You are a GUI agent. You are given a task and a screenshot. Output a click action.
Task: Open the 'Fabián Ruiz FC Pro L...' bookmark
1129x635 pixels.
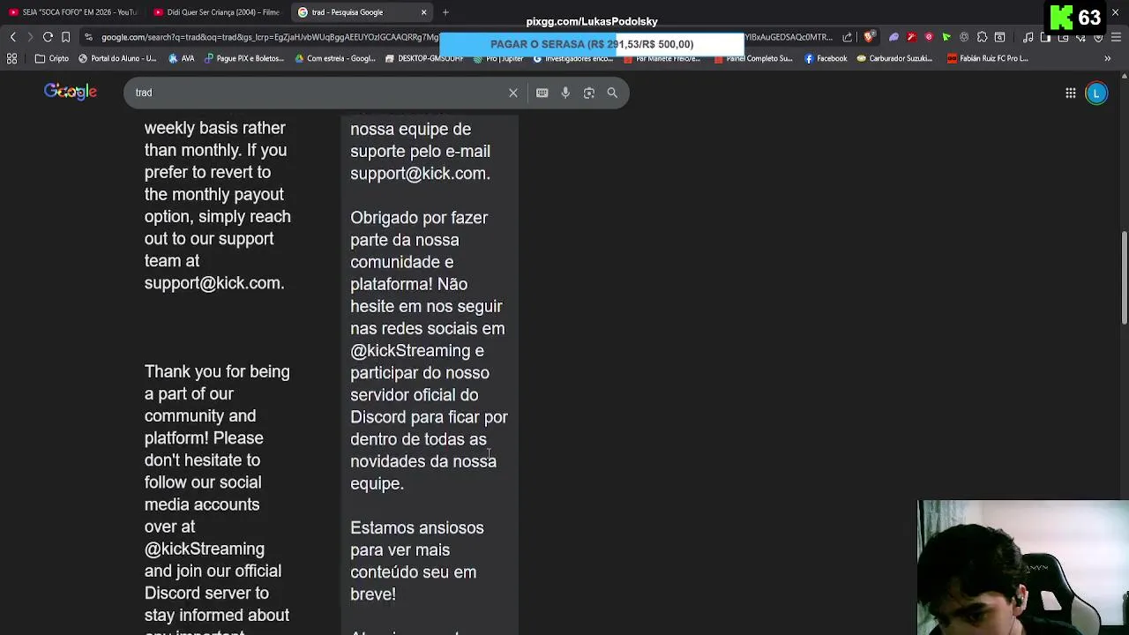[987, 58]
